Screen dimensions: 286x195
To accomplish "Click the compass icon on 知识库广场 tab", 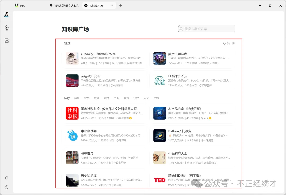I will point(86,6).
